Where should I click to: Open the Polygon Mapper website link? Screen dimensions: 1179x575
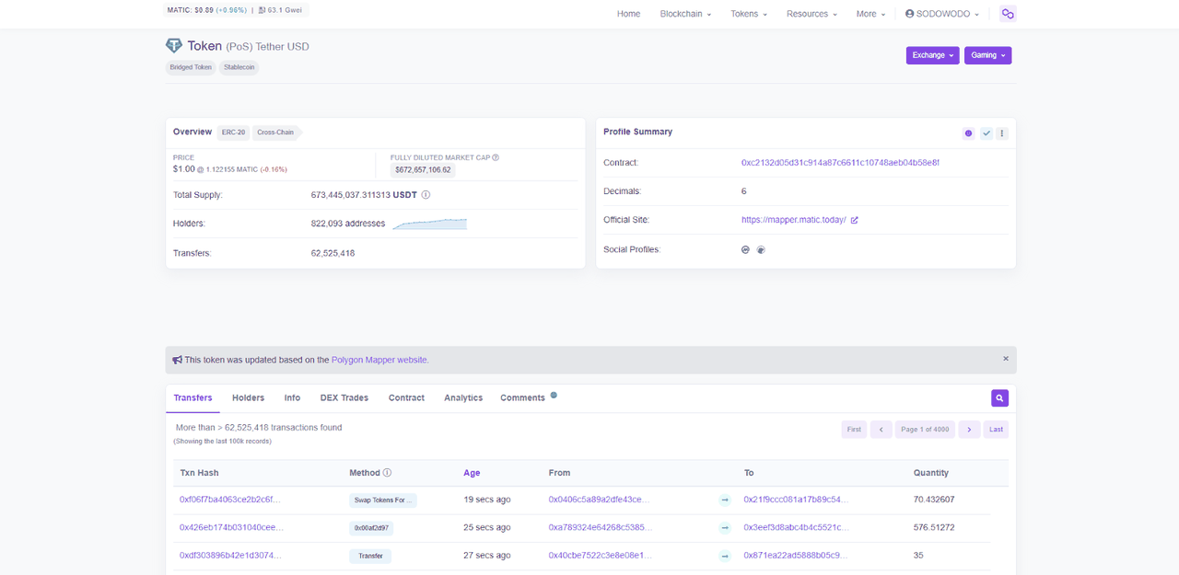point(379,360)
